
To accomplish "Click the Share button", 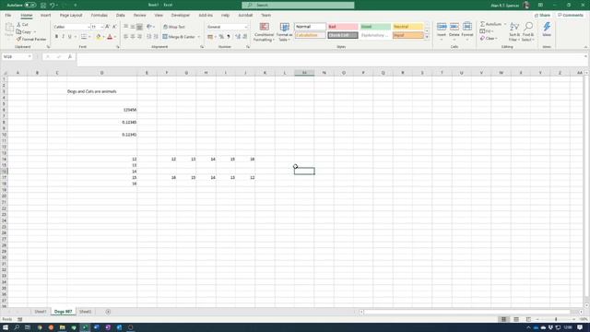I will 542,15.
